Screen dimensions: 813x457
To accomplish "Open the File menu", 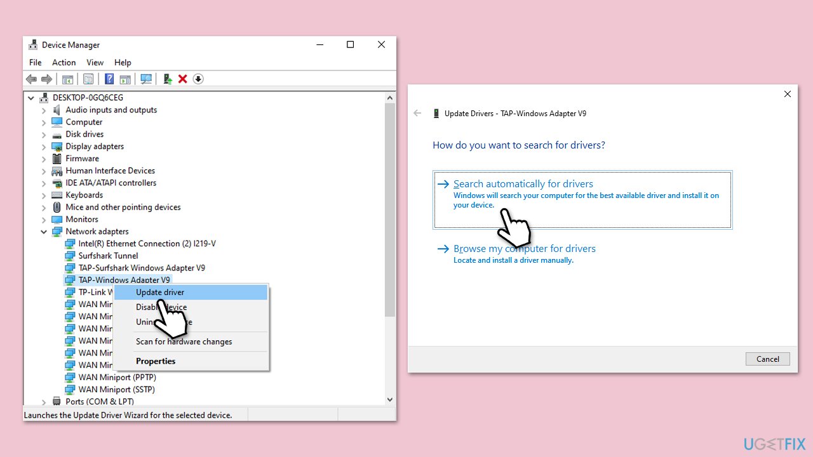I will click(36, 62).
